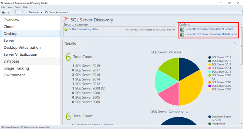243x129 pixels.
Task: Click the Database Engine Services legend swatch
Action: tap(210, 117)
